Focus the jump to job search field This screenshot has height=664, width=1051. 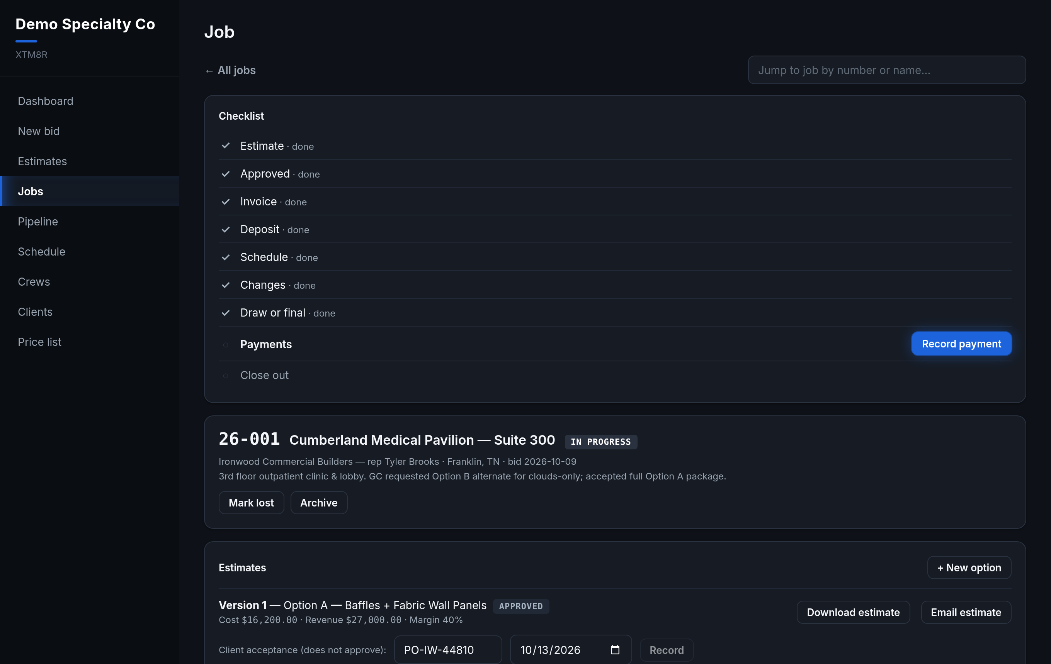[887, 70]
